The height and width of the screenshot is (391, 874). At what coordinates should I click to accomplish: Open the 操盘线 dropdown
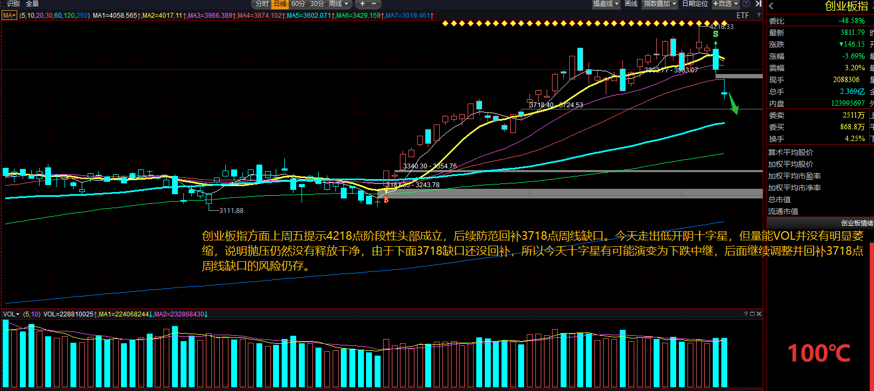[606, 4]
